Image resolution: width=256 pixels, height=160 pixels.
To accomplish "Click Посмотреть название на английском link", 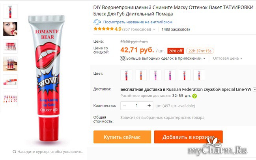I will (x=138, y=22).
